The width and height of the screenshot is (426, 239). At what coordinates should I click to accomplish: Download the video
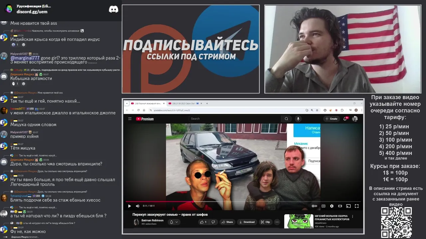click(247, 222)
